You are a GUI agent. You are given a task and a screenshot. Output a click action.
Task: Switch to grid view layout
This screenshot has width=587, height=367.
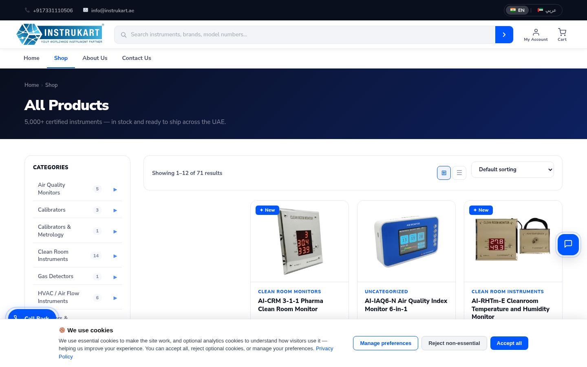[x=444, y=173]
